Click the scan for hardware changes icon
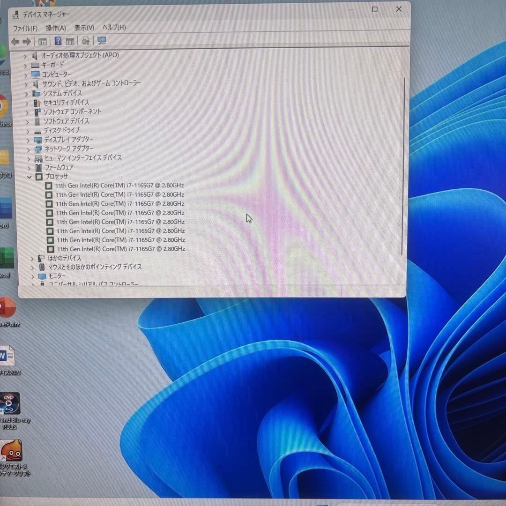The height and width of the screenshot is (506, 506). point(102,41)
